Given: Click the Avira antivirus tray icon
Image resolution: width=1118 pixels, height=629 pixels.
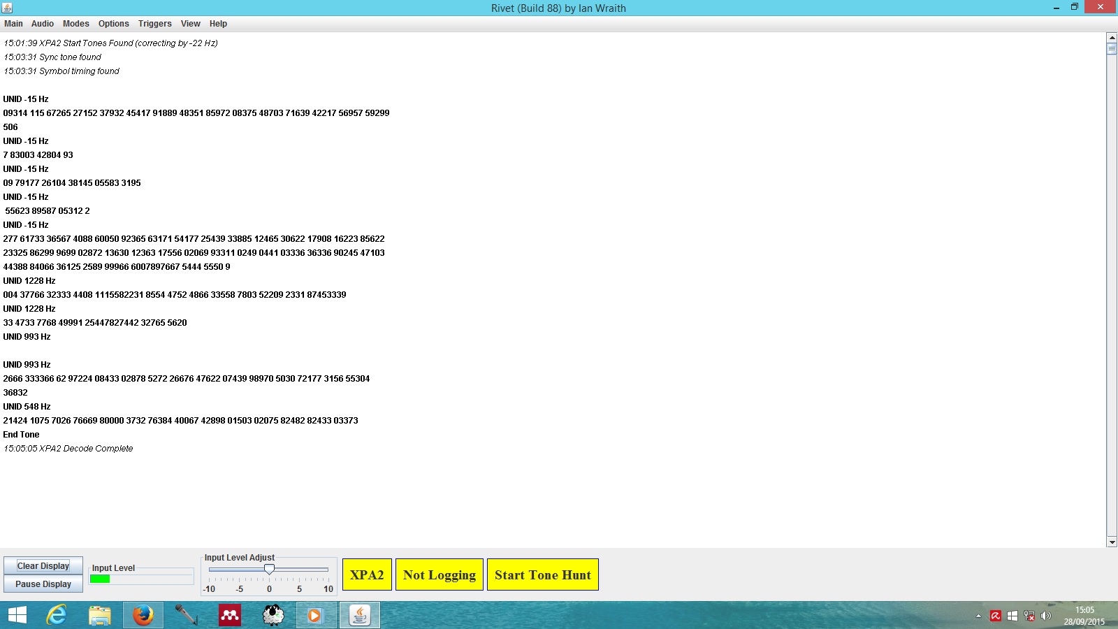Looking at the screenshot, I should point(996,616).
